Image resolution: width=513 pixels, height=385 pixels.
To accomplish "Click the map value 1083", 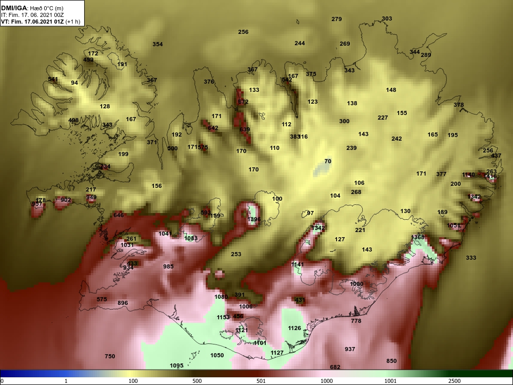I will (191, 238).
